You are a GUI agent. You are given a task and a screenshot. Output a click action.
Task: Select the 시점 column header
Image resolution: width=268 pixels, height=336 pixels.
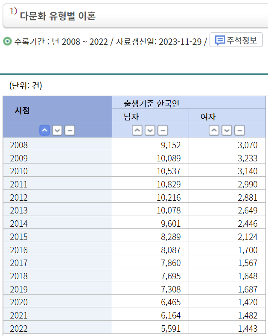(x=23, y=110)
